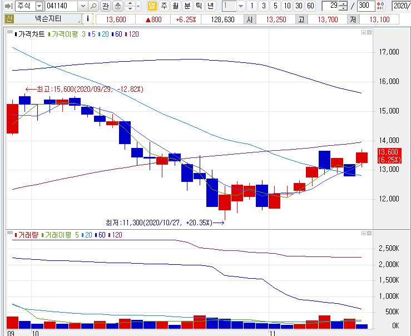
Task: Click the round icon beside 관
Action: pyautogui.click(x=118, y=6)
